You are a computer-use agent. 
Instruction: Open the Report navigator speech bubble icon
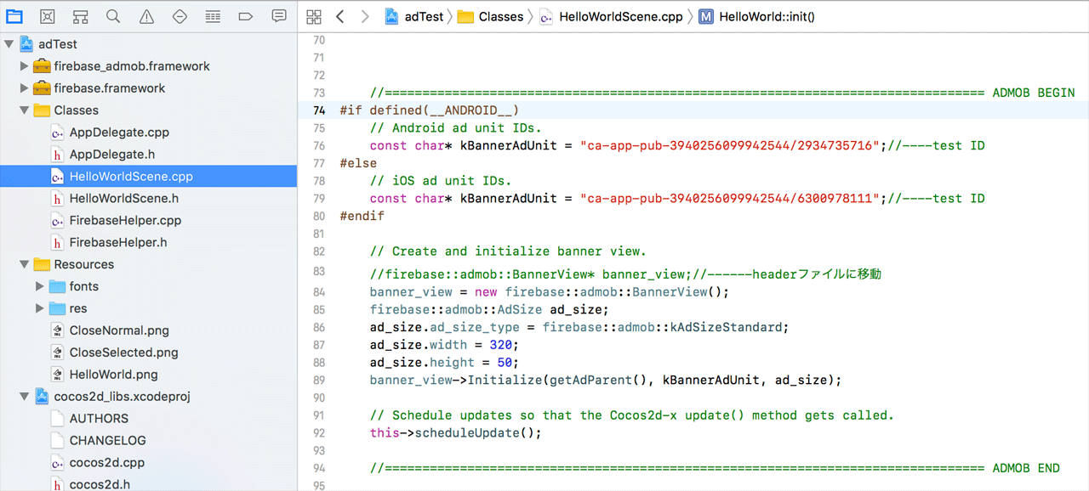278,16
